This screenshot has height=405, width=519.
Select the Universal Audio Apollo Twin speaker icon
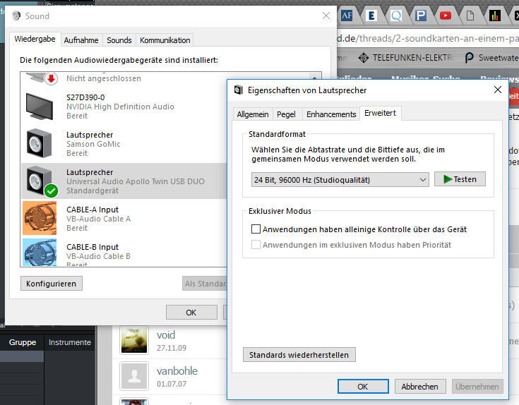pos(41,181)
